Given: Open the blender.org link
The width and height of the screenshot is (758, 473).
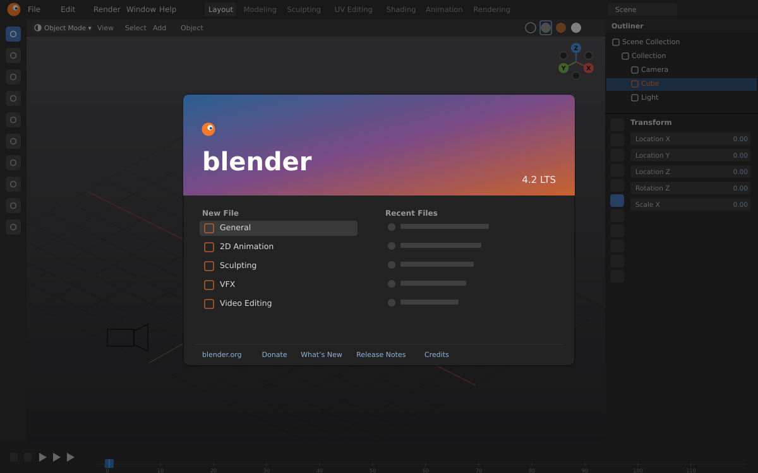Looking at the screenshot, I should (222, 354).
